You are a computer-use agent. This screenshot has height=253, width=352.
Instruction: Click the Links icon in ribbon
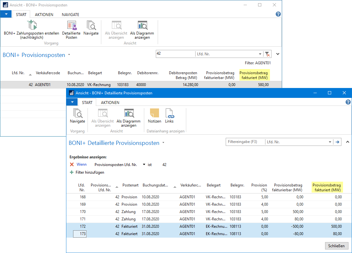[169, 114]
